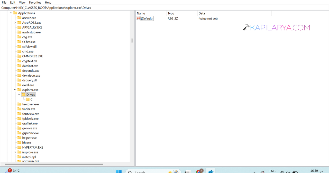Viewport: 329px width, 173px height.
Task: Select the (Default) value entry
Action: coord(147,19)
